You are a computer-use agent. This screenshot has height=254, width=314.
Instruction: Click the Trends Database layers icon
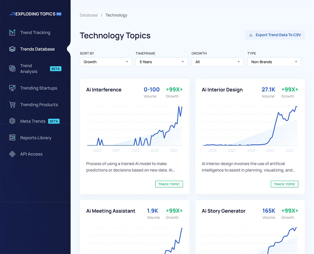[12, 49]
